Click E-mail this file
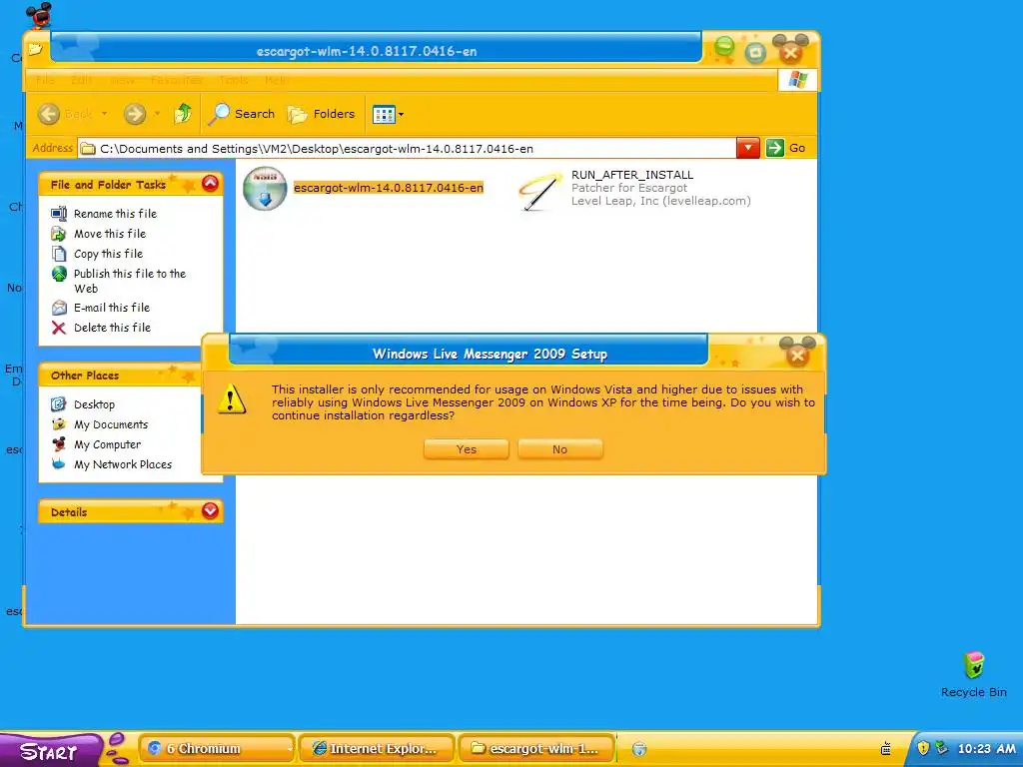The image size is (1023, 767). click(x=112, y=308)
